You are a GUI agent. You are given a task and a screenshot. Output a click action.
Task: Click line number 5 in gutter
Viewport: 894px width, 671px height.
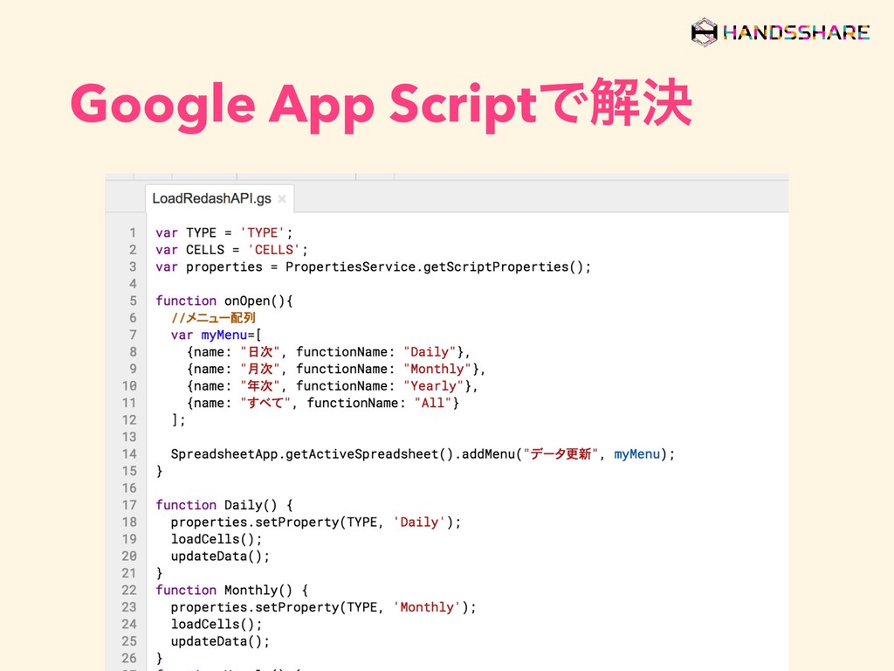(133, 301)
